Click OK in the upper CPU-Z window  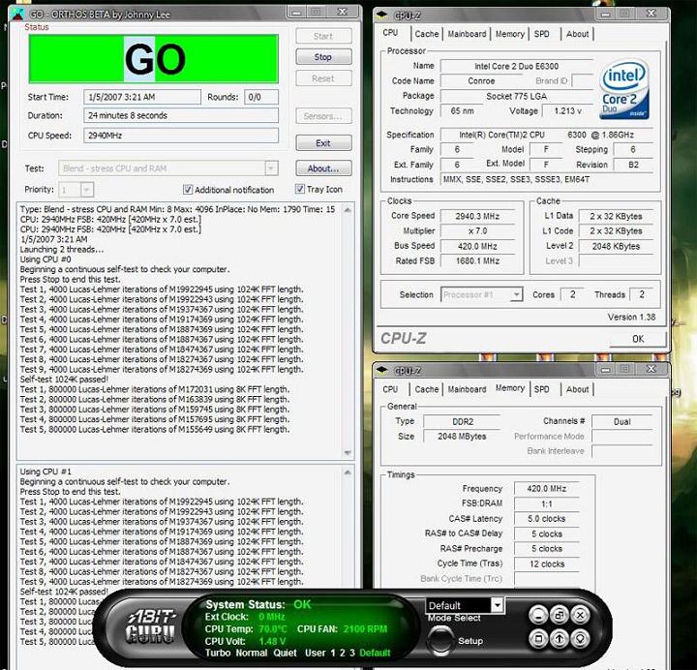[638, 339]
